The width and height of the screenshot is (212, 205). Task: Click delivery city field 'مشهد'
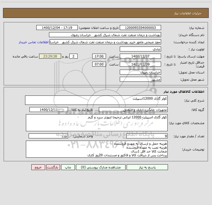coord(140,79)
